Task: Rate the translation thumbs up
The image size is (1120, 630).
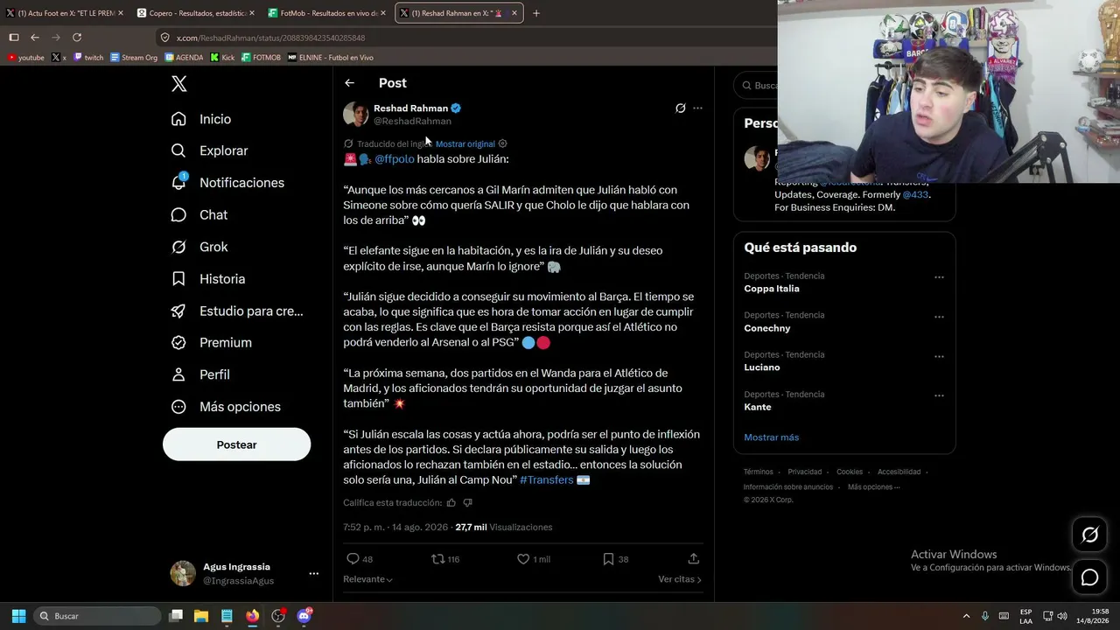Action: pos(451,503)
